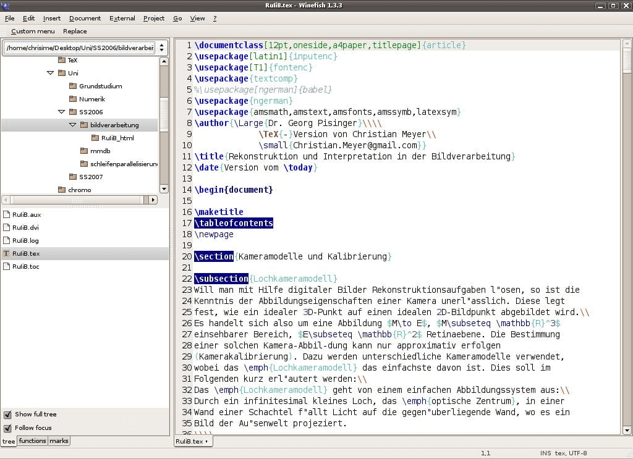Collapse the bildverarbeitung folder node

coord(73,125)
